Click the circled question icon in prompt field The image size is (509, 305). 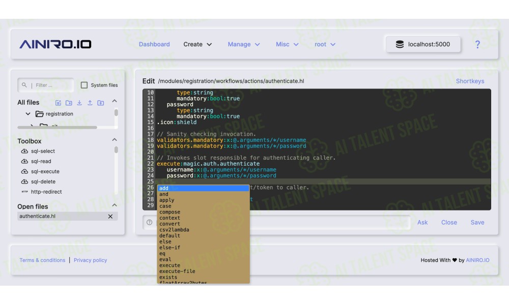149,222
